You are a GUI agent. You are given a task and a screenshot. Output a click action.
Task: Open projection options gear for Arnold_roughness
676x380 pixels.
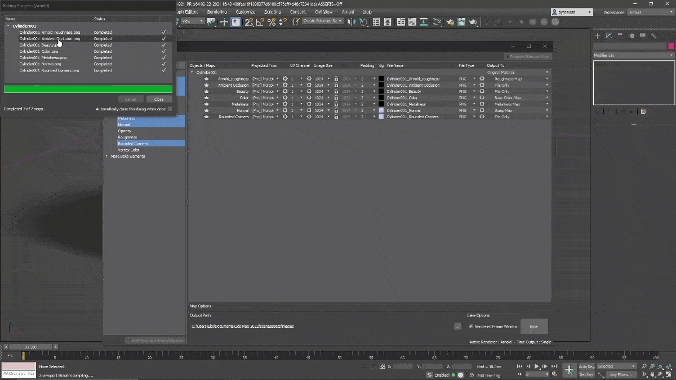click(285, 79)
